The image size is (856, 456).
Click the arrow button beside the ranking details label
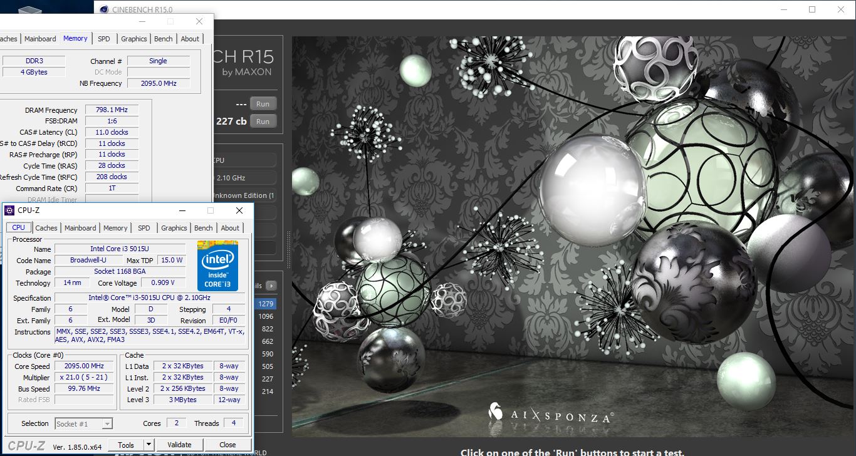click(271, 286)
